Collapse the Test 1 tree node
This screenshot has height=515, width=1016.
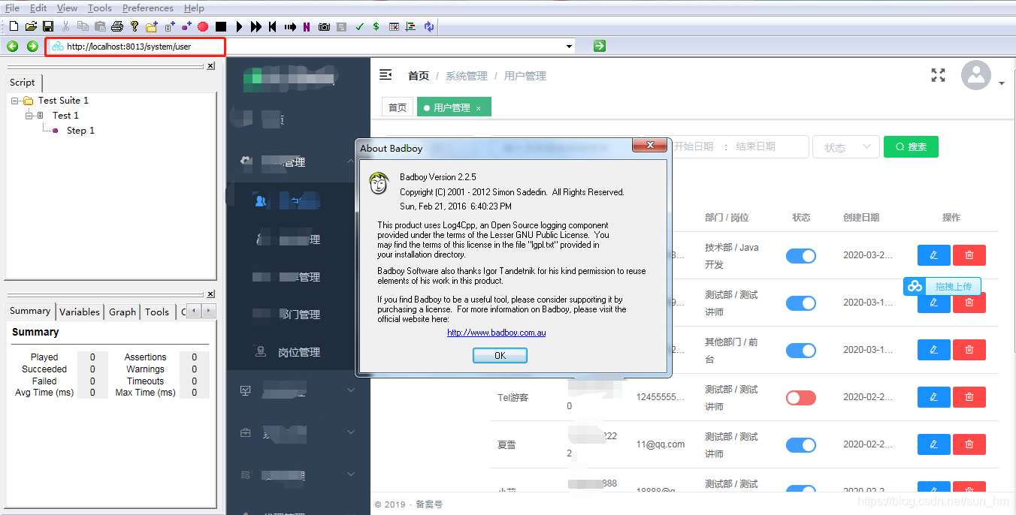(x=29, y=116)
